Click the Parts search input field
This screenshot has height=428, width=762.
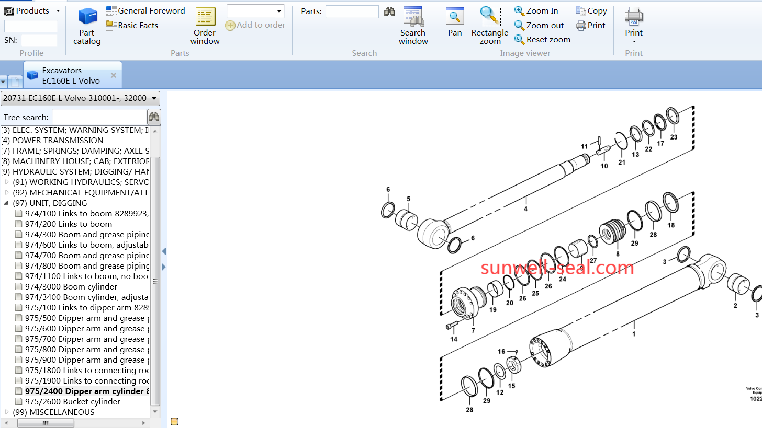point(352,11)
